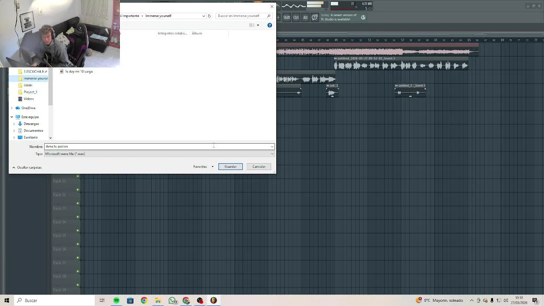
Task: Expand the Documentos tree node
Action: [x=14, y=130]
